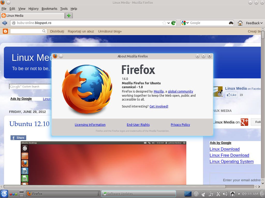Click the green reload button in address bar
Image resolution: width=265 pixels, height=198 pixels.
pyautogui.click(x=173, y=23)
